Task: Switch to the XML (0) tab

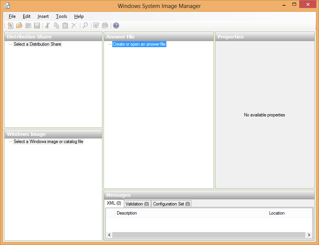Action: tap(114, 203)
